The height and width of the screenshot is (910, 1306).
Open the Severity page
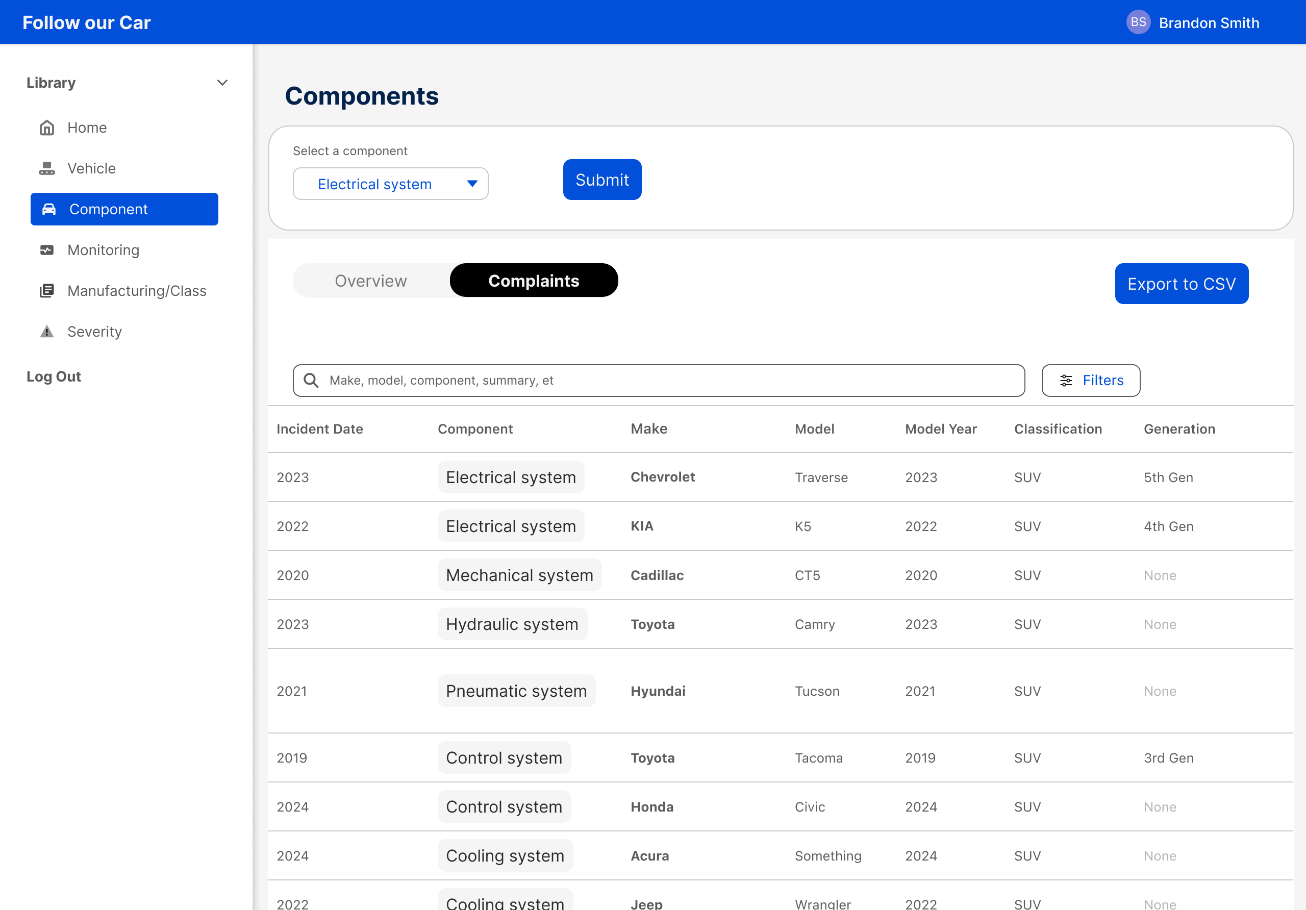94,332
